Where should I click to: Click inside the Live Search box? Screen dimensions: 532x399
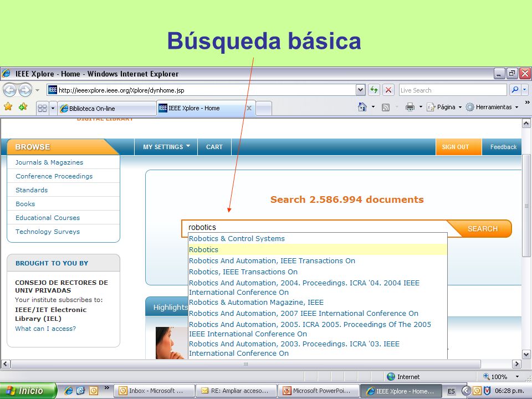[x=453, y=90]
